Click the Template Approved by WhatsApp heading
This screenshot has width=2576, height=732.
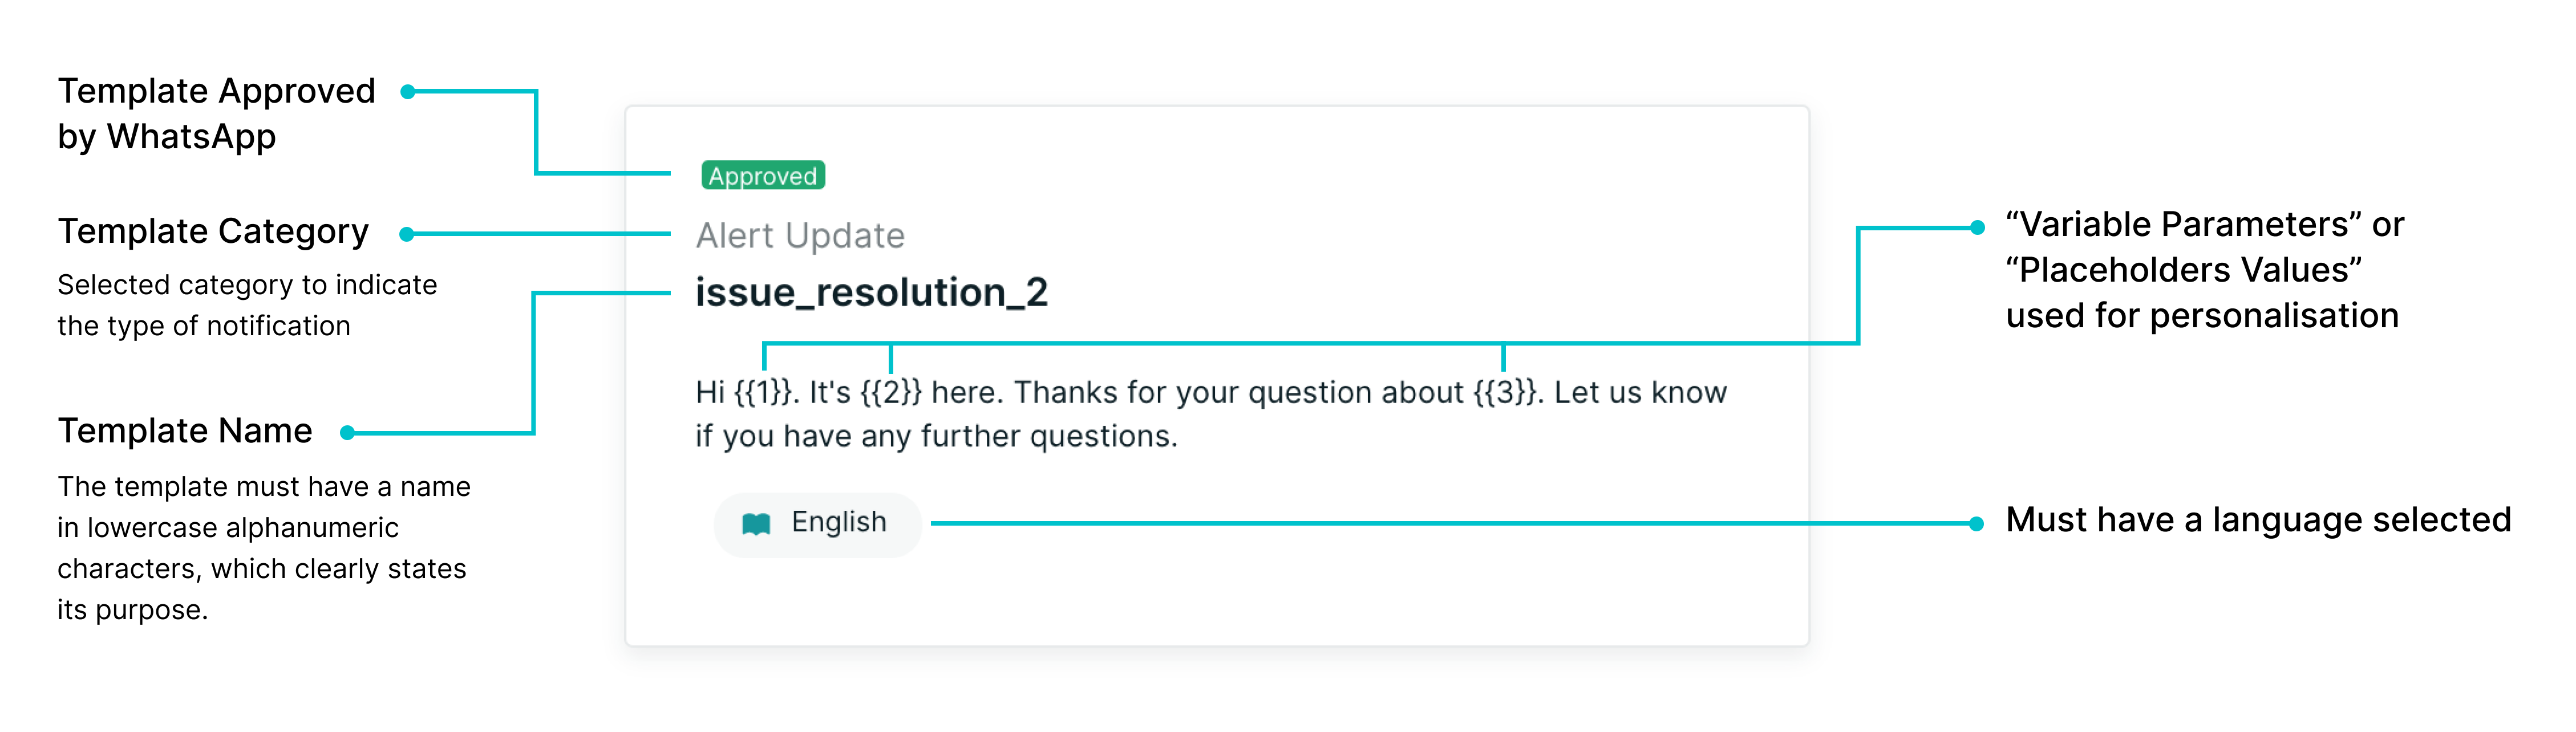pyautogui.click(x=216, y=113)
